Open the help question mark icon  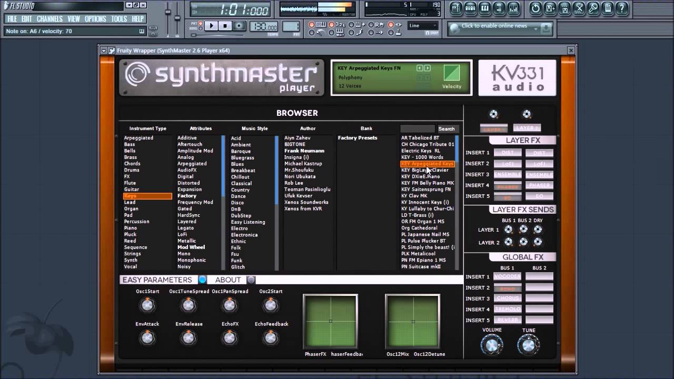click(622, 8)
